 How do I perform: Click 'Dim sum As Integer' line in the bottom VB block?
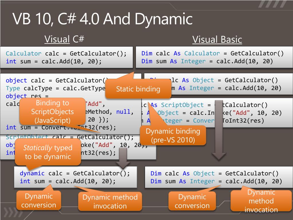216,181
